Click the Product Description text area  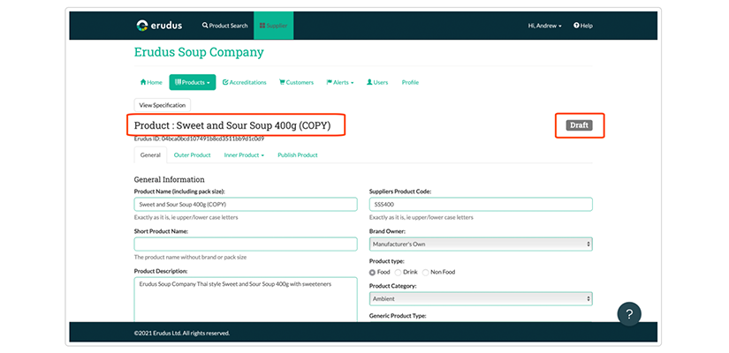click(246, 299)
